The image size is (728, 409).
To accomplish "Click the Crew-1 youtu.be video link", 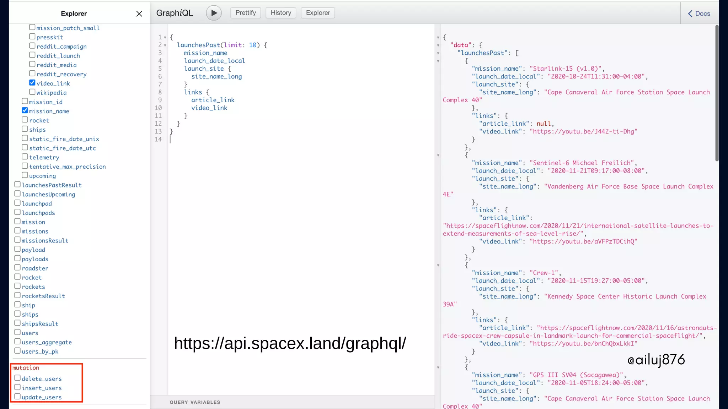I will (583, 344).
